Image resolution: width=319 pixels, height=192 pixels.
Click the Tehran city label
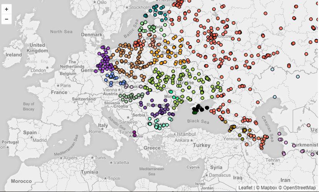click(x=272, y=160)
